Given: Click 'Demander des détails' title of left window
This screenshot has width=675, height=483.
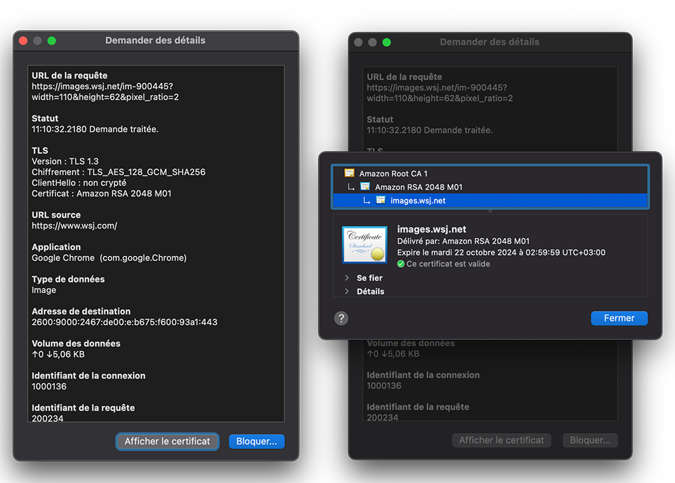Looking at the screenshot, I should click(x=155, y=41).
